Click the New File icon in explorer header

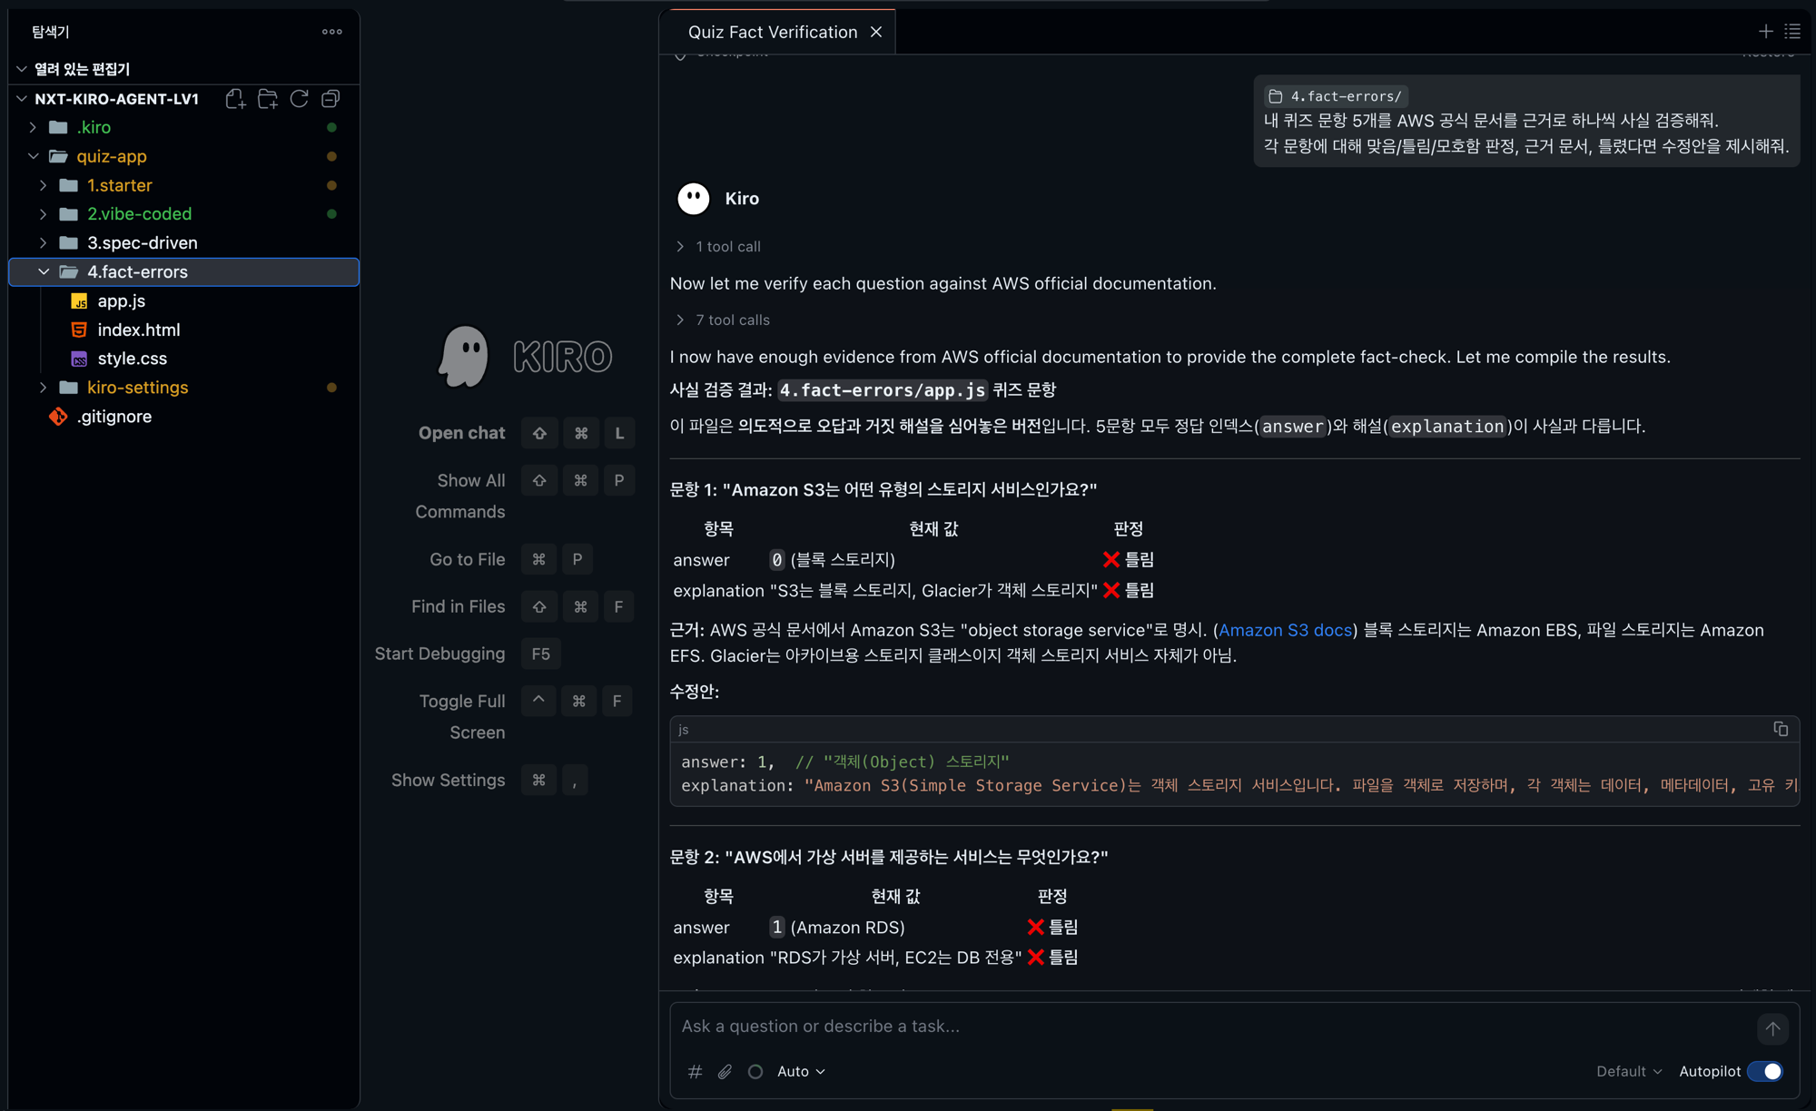(235, 99)
